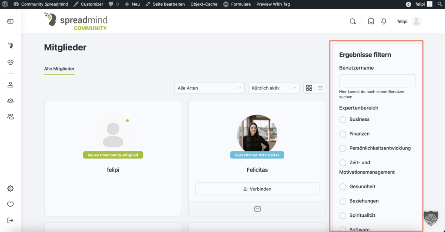Image resolution: width=445 pixels, height=232 pixels.
Task: Open the Kürzlich aktiv sort dropdown
Action: coord(273,88)
